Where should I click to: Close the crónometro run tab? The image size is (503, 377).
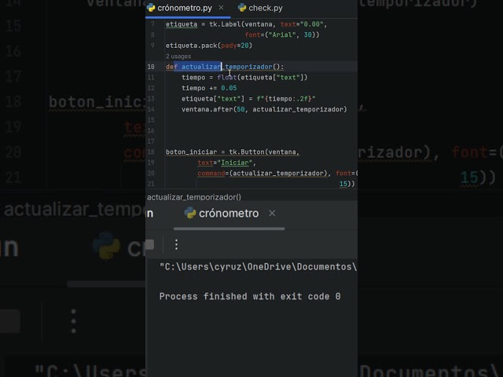[x=272, y=214]
